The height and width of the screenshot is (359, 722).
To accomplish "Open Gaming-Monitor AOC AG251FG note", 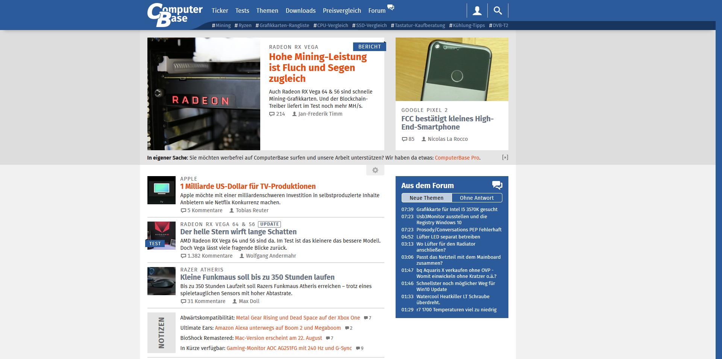I will pos(289,348).
